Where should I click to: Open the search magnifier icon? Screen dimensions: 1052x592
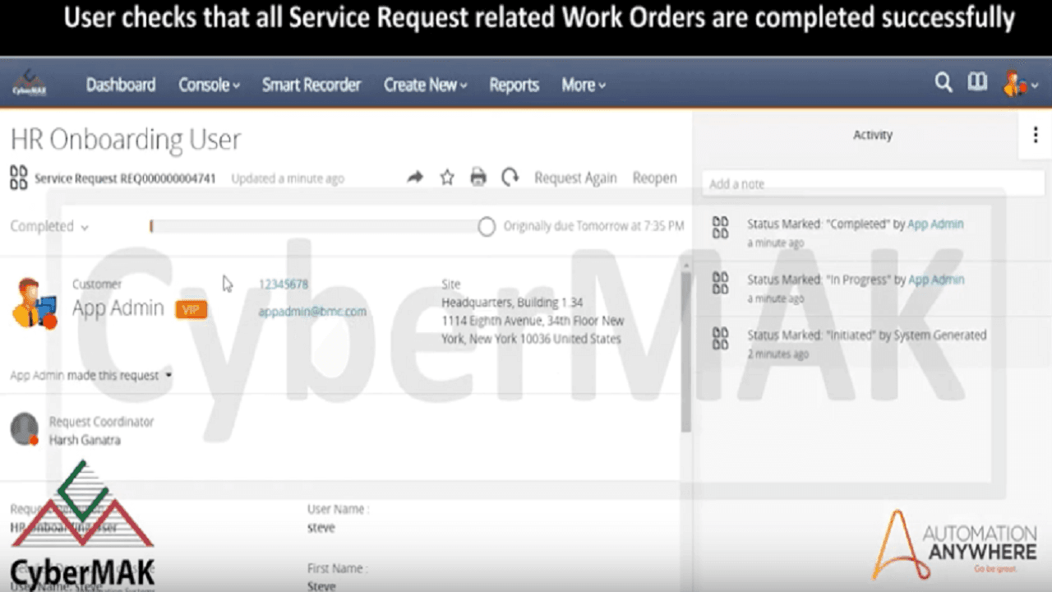(944, 82)
